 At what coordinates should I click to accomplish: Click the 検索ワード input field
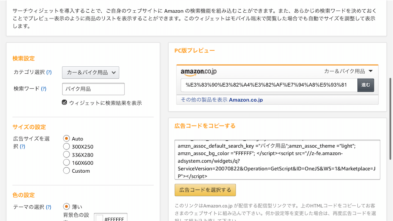pyautogui.click(x=93, y=89)
